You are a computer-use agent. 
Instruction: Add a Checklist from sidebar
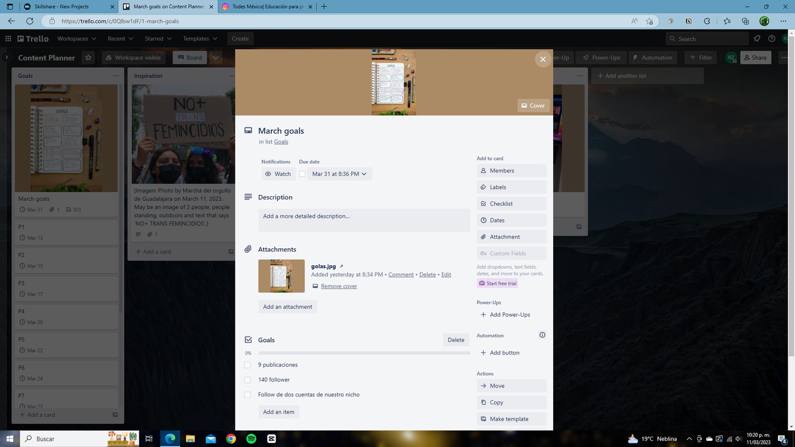511,204
